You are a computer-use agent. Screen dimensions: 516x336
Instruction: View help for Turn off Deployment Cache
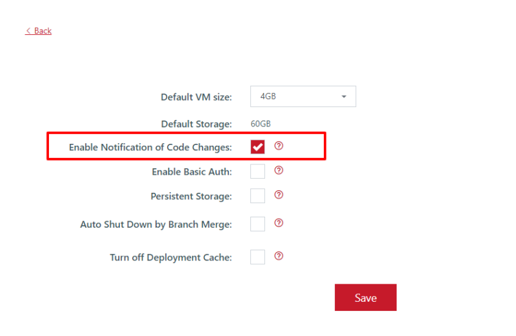[279, 255]
